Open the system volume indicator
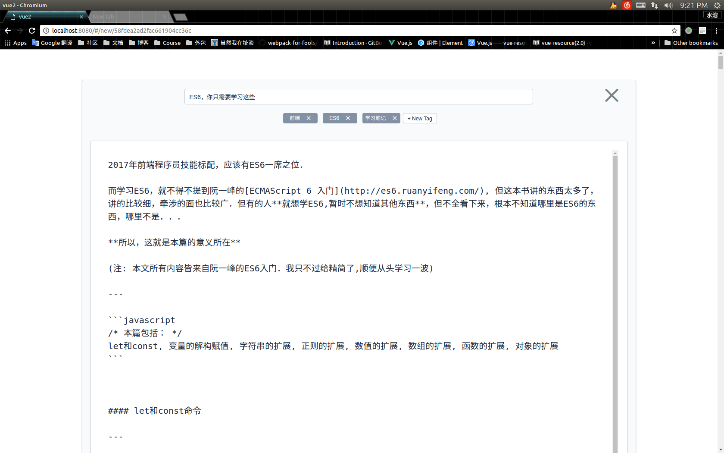Image resolution: width=724 pixels, height=453 pixels. [x=668, y=5]
